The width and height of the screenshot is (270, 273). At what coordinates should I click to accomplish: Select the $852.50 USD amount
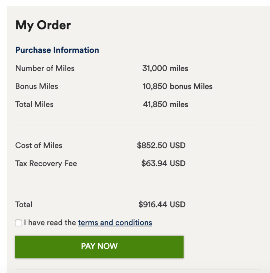tap(161, 145)
